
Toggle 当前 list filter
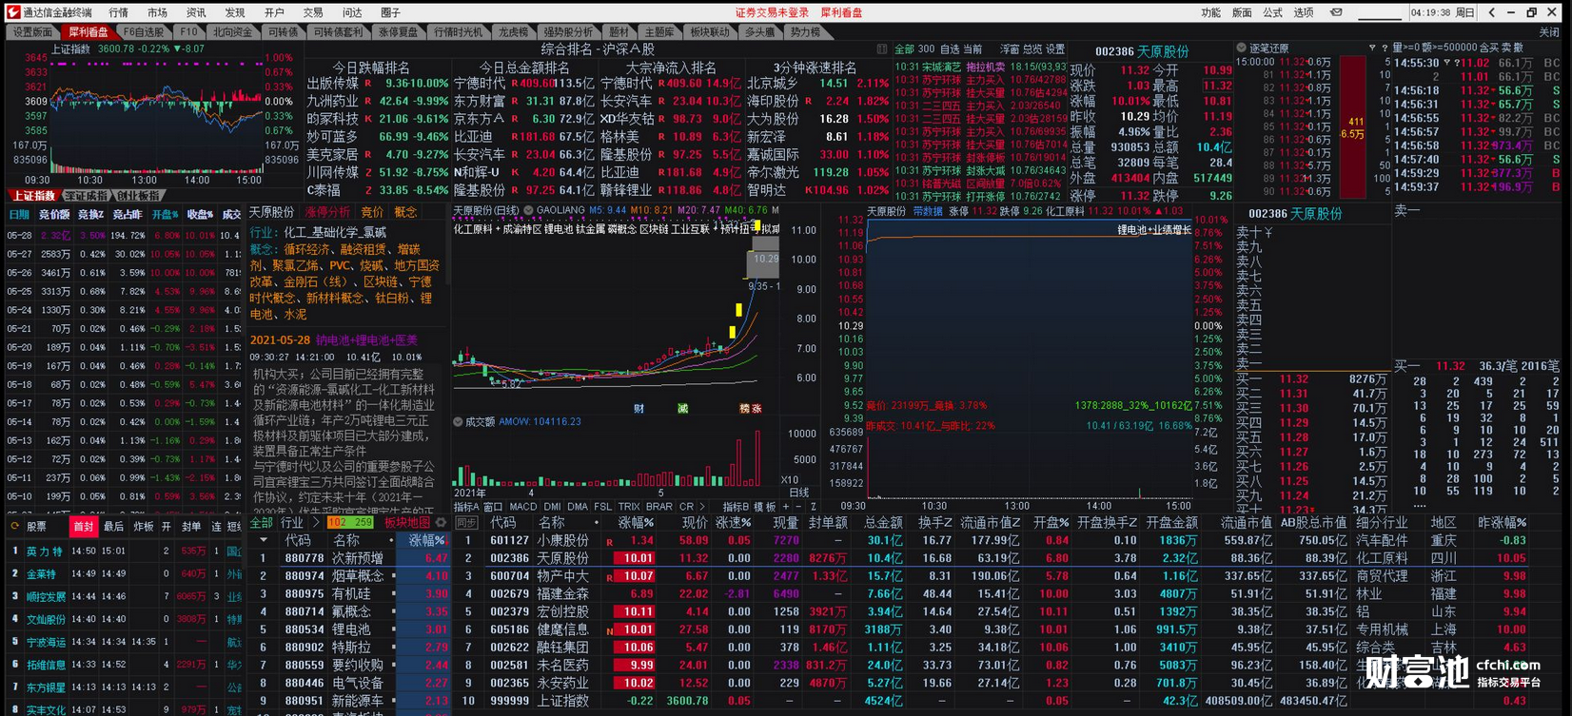pyautogui.click(x=973, y=48)
